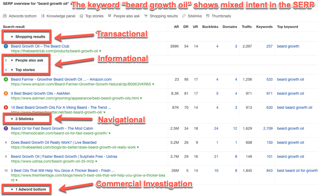Open the Beard Farmer Amazon.com result
The image size is (318, 196).
61,80
